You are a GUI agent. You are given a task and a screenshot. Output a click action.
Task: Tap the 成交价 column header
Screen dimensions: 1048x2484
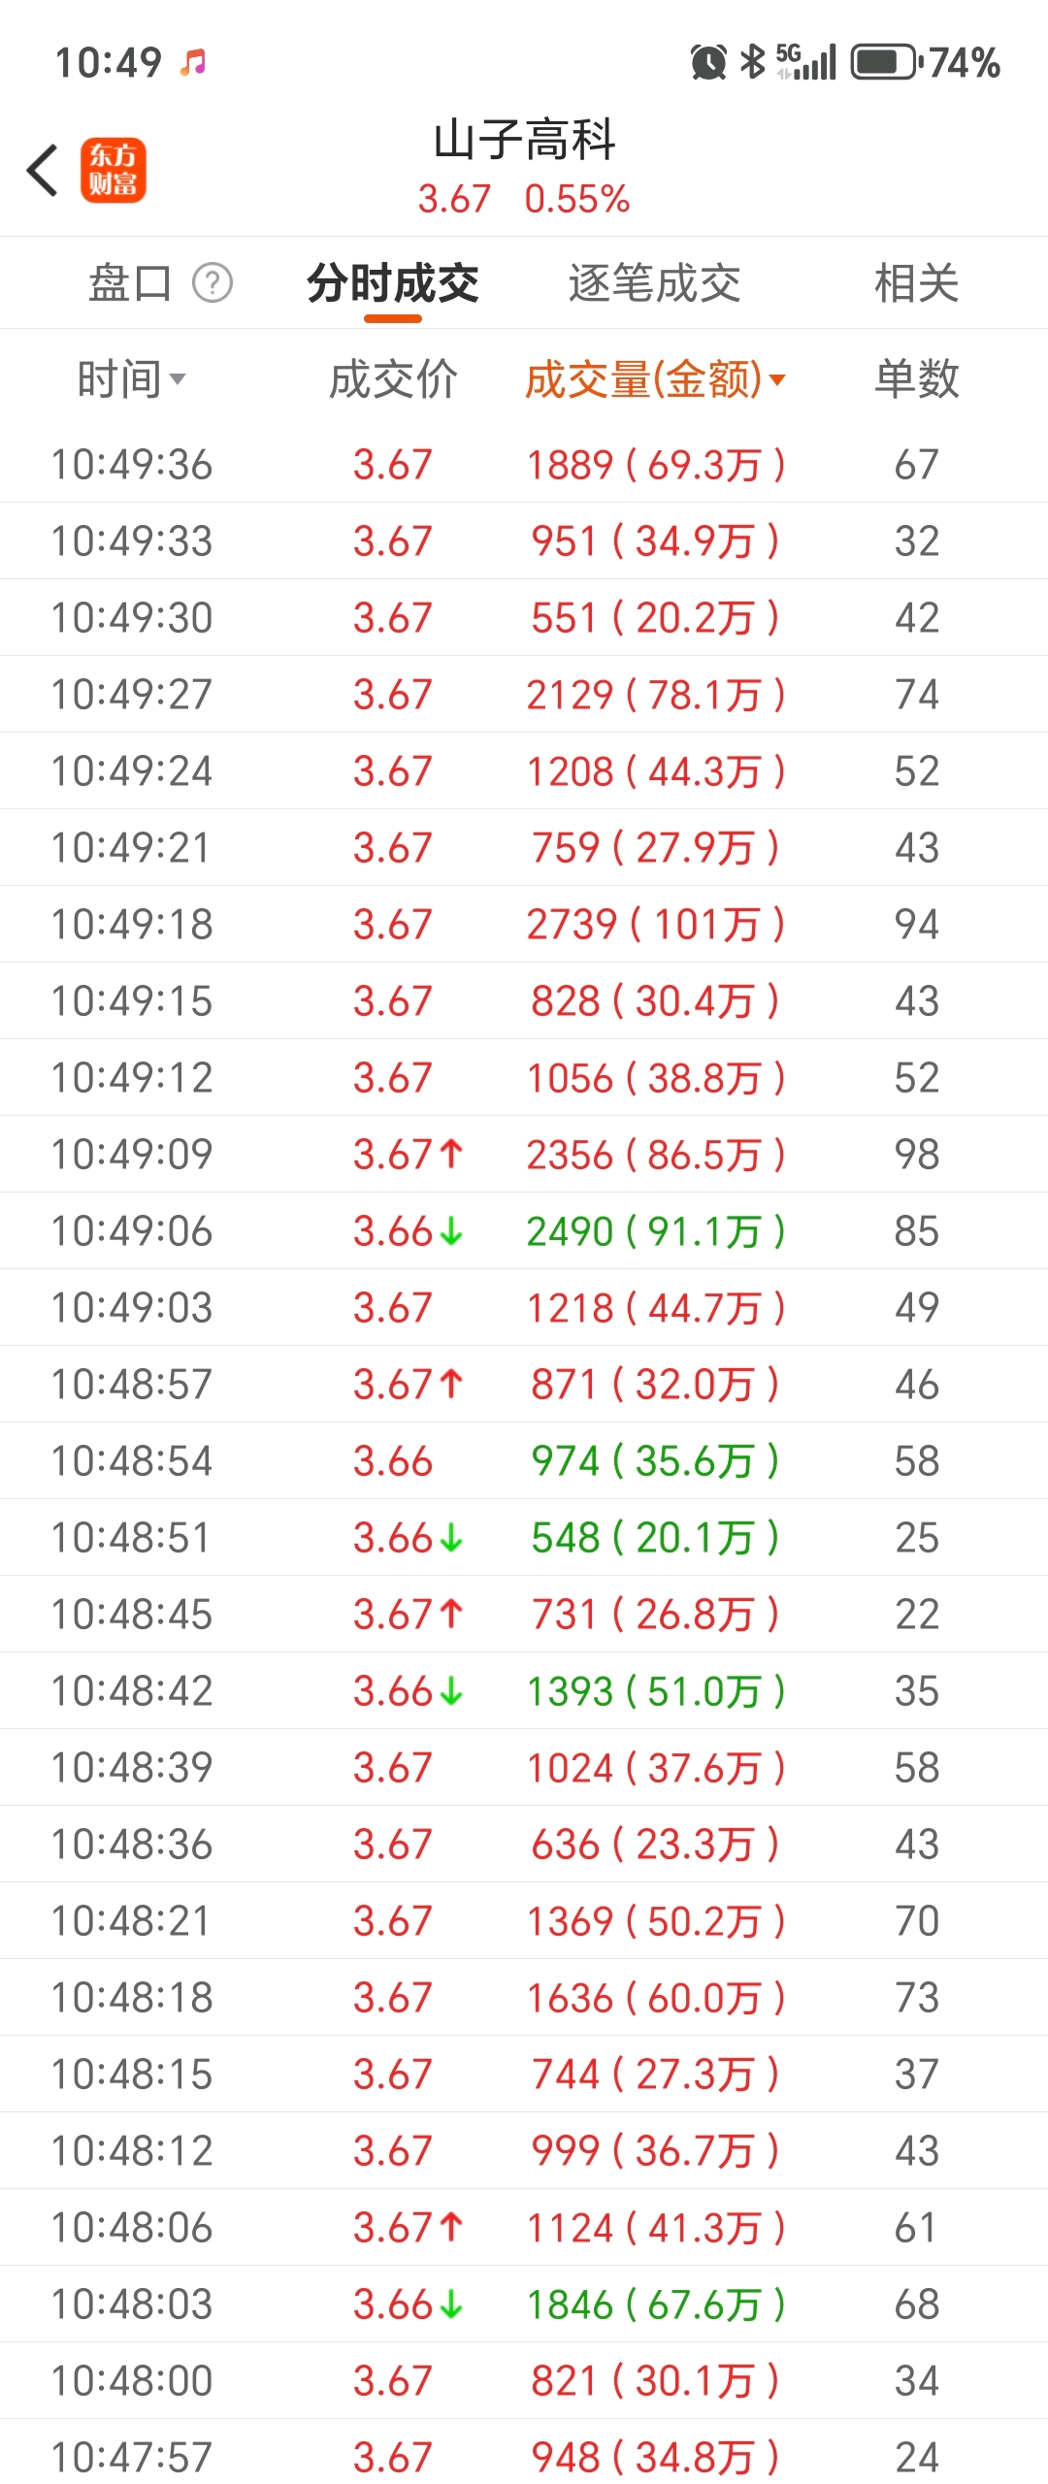click(x=393, y=378)
